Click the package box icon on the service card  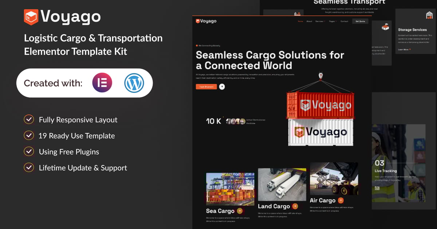pyautogui.click(x=385, y=27)
